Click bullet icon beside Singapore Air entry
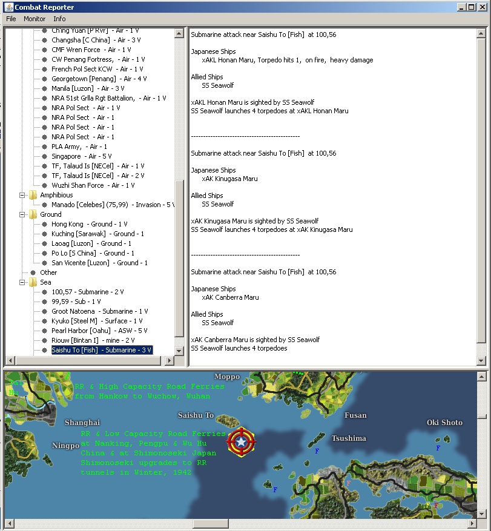Image resolution: width=491 pixels, height=531 pixels. click(44, 156)
